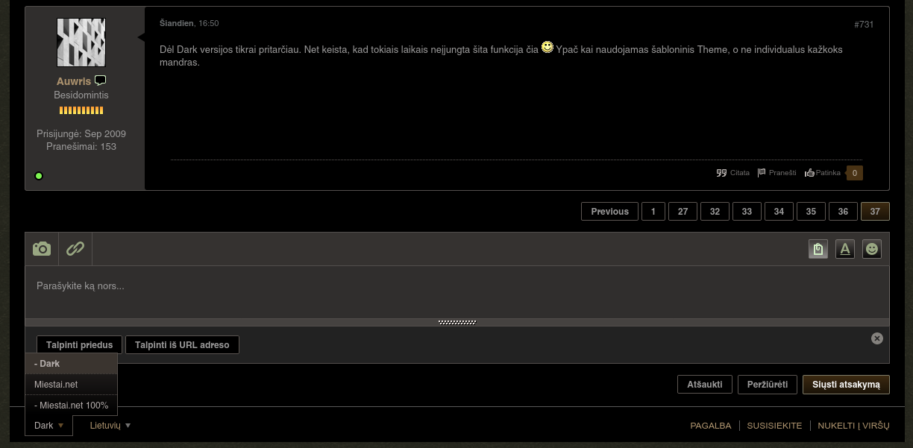
Task: Click the Siųsti atsakymą button
Action: (x=846, y=385)
